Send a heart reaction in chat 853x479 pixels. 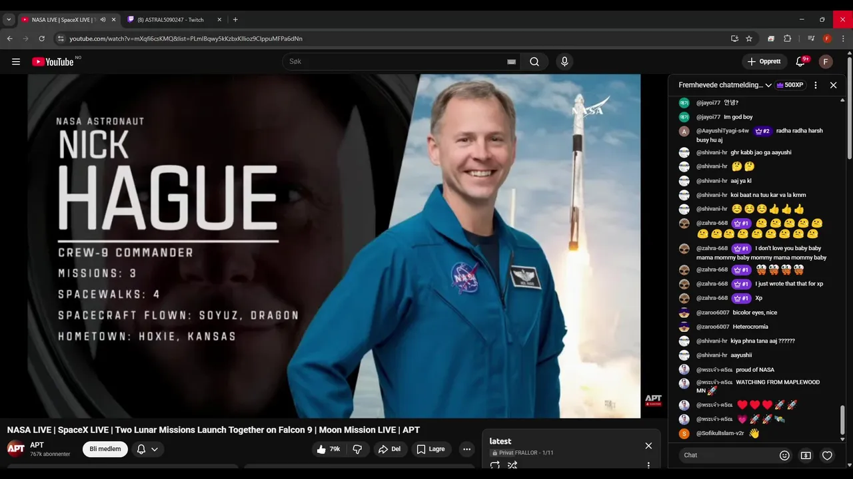tap(827, 456)
